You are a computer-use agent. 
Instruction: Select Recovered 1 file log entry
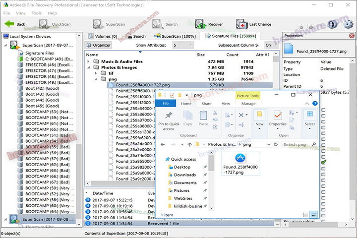point(180,224)
